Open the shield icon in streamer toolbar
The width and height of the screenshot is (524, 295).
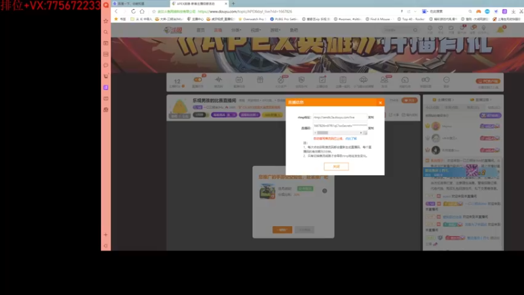[301, 79]
